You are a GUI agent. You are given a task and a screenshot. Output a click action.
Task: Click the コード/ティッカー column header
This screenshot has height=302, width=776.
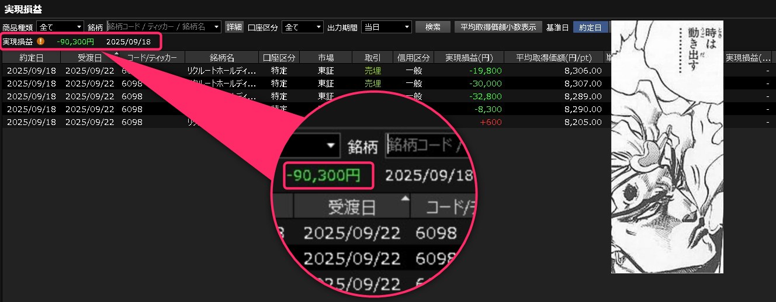(x=152, y=57)
